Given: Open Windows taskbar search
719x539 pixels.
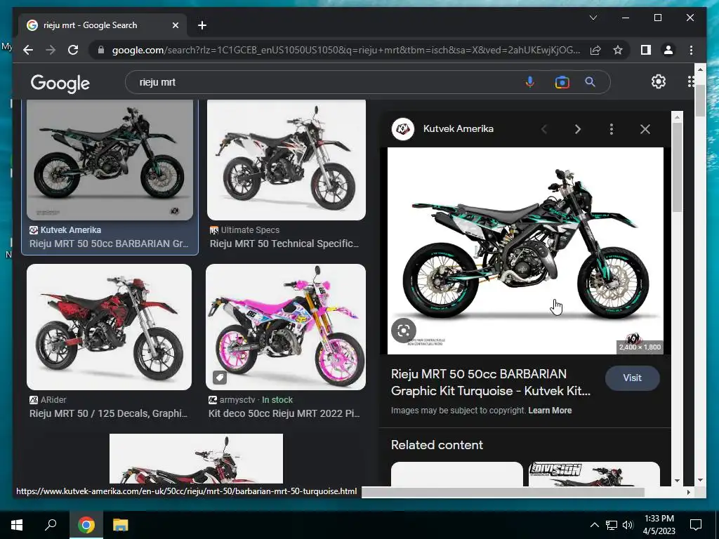Looking at the screenshot, I should (51, 525).
